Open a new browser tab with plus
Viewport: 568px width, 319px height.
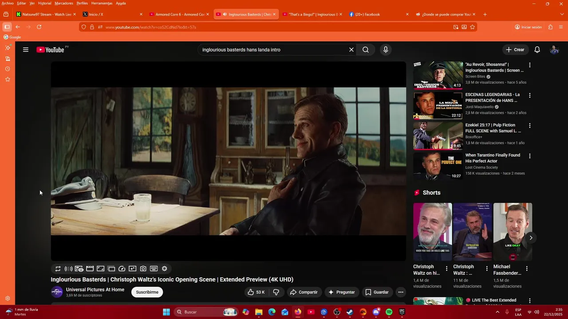tap(485, 14)
